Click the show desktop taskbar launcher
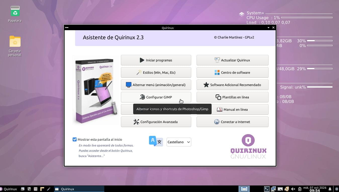339x192 pixels. [x=23, y=189]
